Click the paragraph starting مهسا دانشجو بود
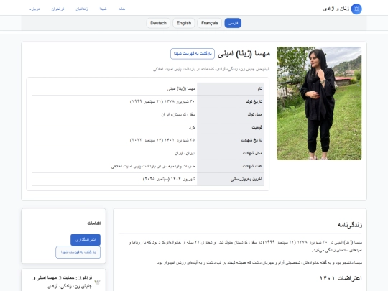This screenshot has height=291, width=388. click(259, 262)
